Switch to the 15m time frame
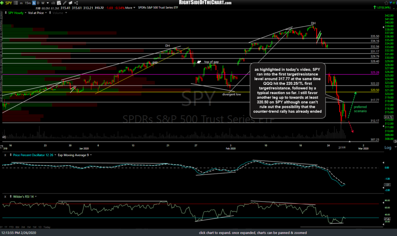The width and height of the screenshot is (397, 236). point(28,3)
